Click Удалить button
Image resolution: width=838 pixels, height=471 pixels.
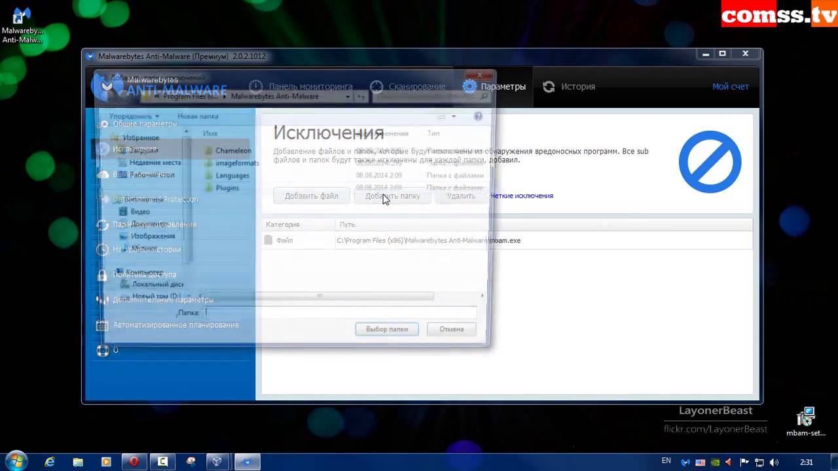(x=461, y=196)
